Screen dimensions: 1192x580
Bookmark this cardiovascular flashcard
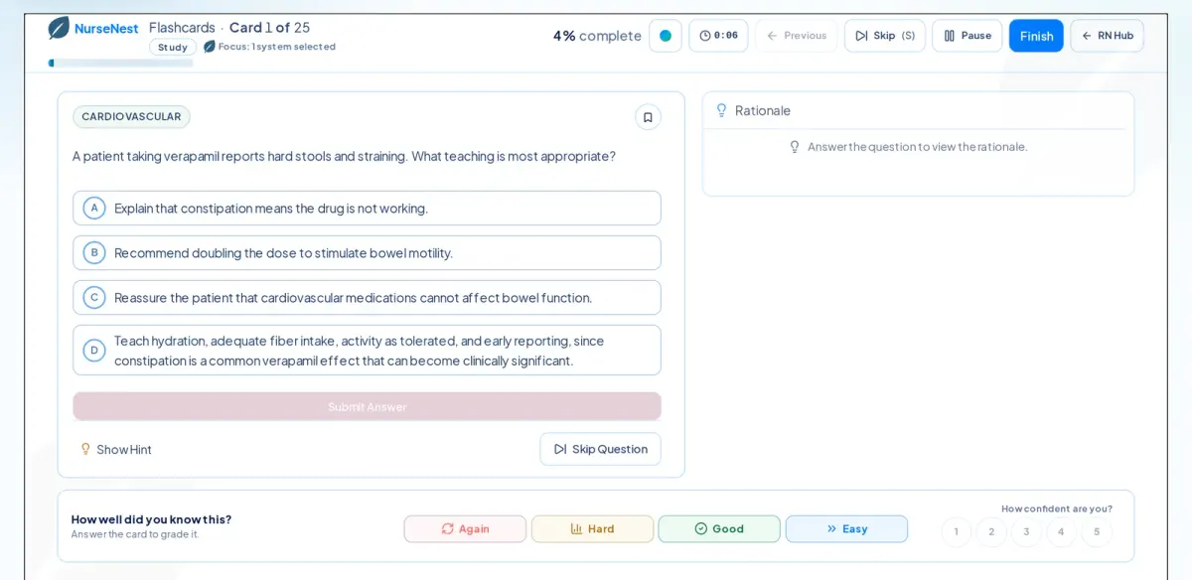[x=648, y=117]
